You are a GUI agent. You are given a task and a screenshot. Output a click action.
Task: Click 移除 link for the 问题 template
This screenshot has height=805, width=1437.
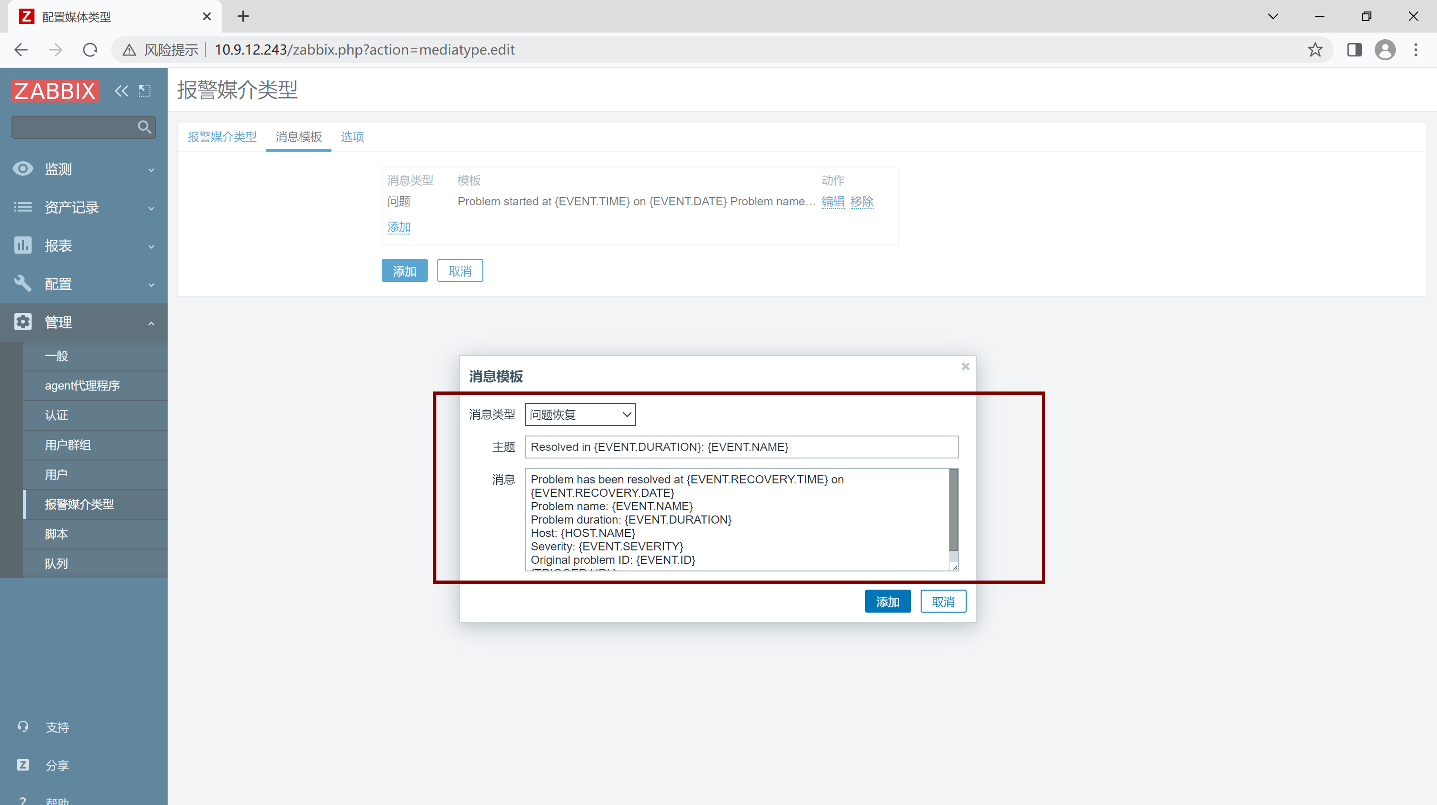click(x=861, y=201)
